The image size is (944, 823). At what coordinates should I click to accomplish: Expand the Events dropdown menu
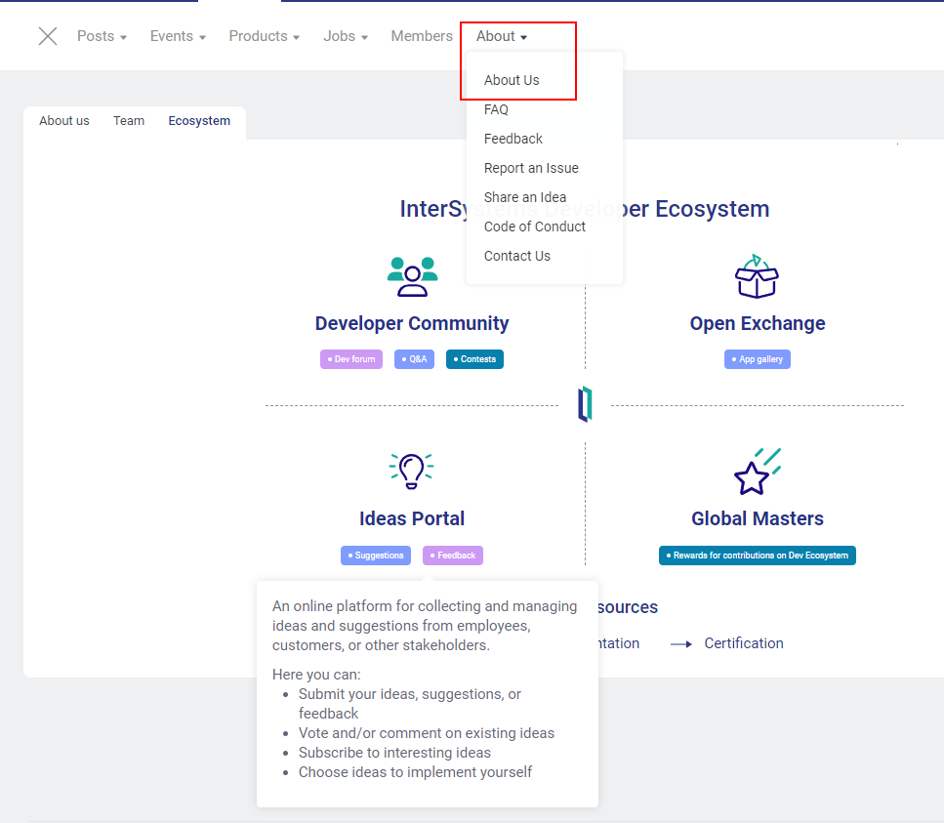178,36
